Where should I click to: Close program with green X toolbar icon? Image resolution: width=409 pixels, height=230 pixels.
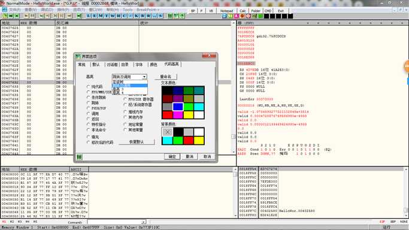(17, 16)
